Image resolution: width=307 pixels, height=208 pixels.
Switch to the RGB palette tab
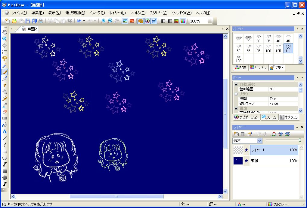pyautogui.click(x=240, y=68)
